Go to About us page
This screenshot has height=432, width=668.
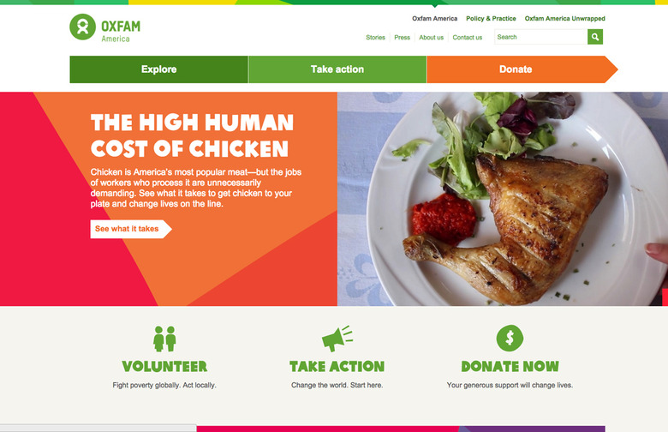tap(431, 38)
